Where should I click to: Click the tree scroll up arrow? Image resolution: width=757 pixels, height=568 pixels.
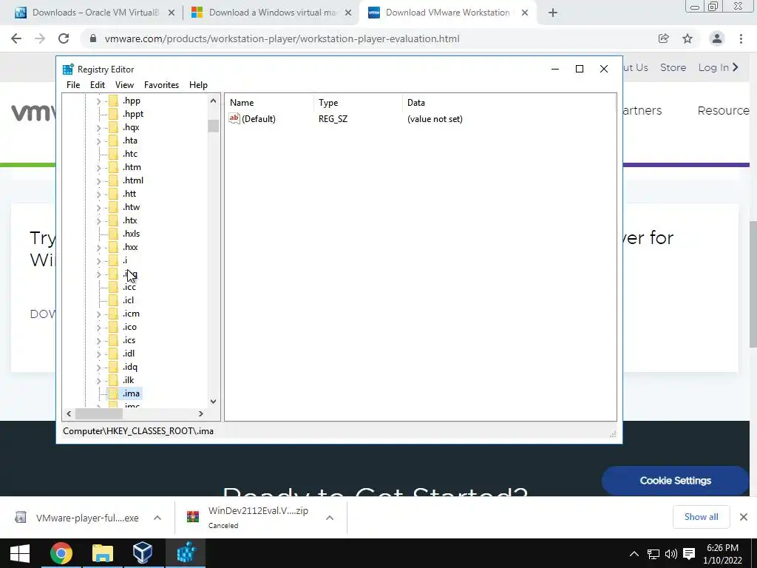coord(213,101)
